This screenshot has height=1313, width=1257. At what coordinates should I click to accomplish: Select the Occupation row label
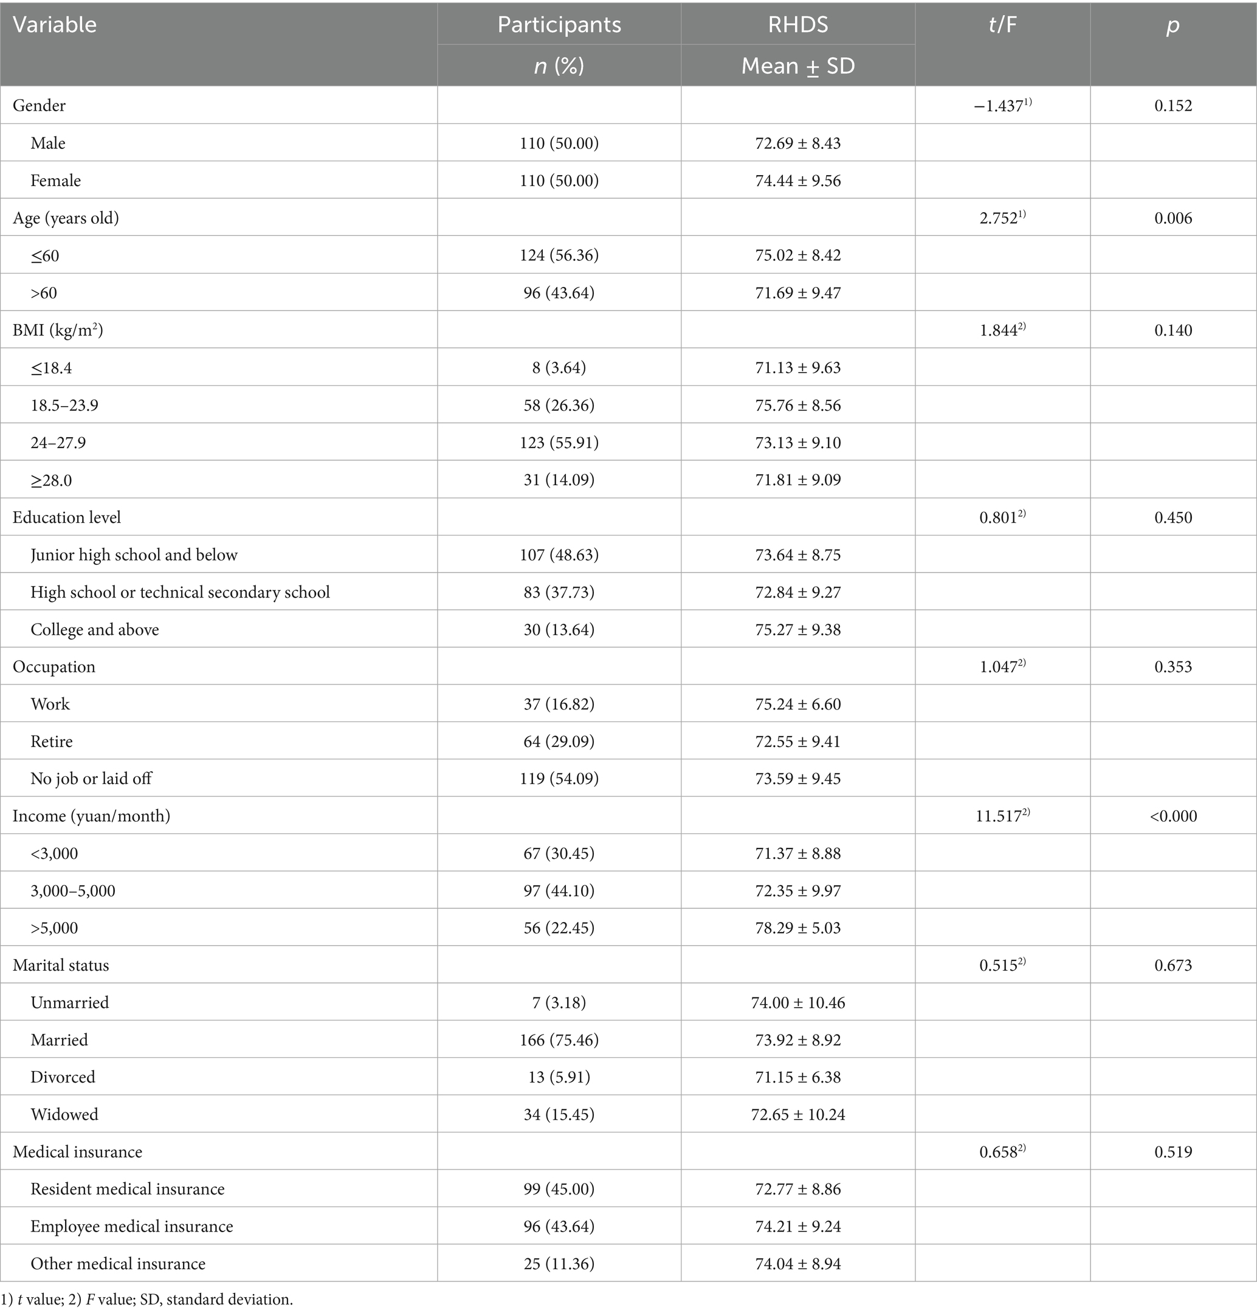click(54, 667)
